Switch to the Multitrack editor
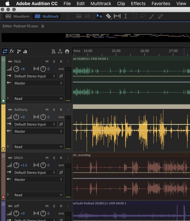 click(x=47, y=16)
